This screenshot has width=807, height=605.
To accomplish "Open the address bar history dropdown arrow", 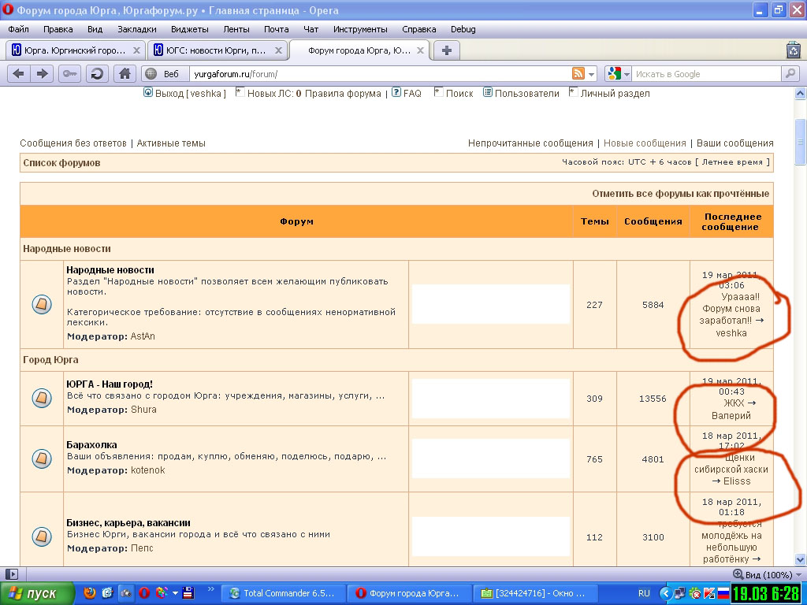I will click(592, 73).
